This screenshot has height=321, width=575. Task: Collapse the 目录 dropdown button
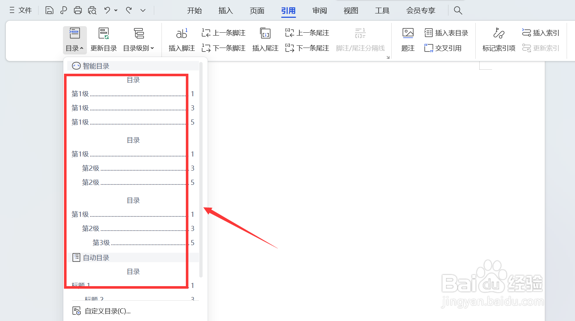[75, 40]
